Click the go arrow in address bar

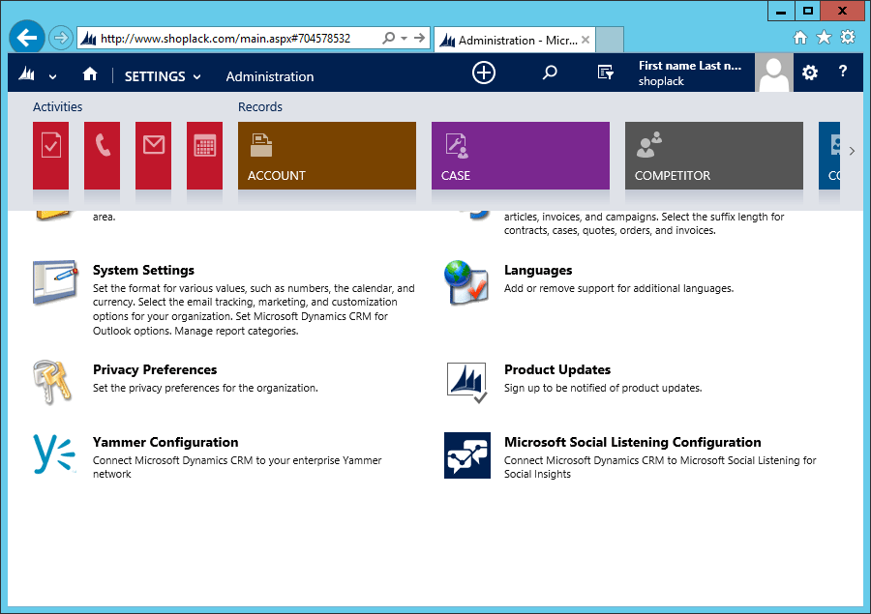pyautogui.click(x=419, y=38)
